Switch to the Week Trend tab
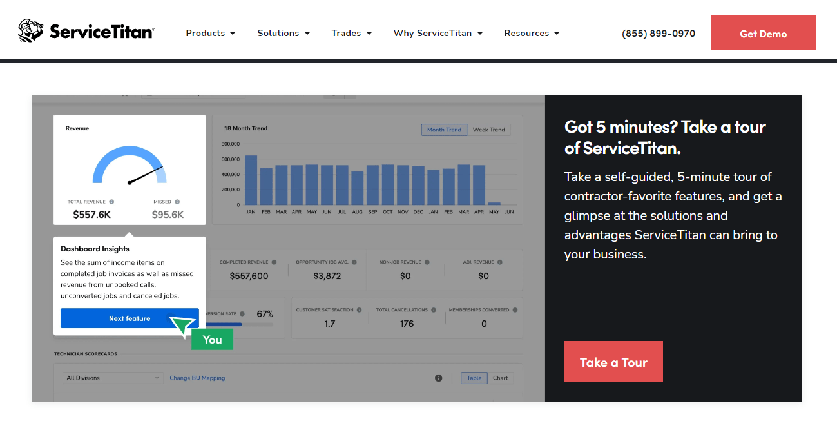Image resolution: width=837 pixels, height=448 pixels. (489, 130)
